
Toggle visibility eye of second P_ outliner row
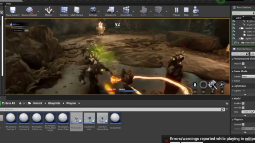tap(234, 25)
